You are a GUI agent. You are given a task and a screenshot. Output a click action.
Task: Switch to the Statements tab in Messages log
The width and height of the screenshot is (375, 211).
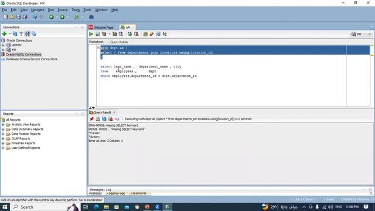(138, 193)
